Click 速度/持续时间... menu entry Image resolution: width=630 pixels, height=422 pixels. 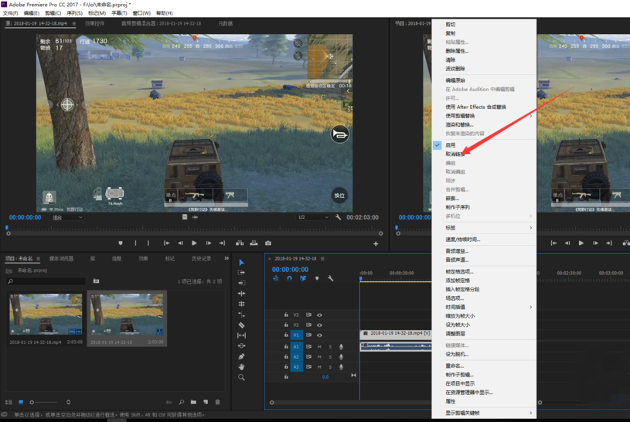pyautogui.click(x=463, y=240)
